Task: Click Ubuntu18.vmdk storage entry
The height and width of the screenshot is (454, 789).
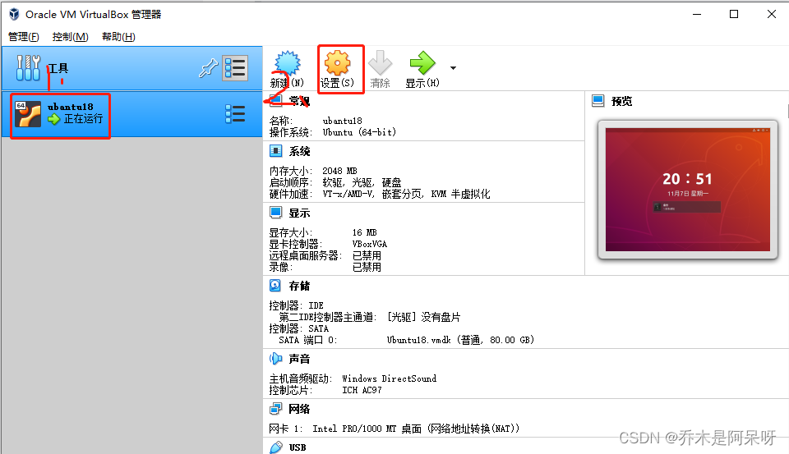Action: click(460, 341)
